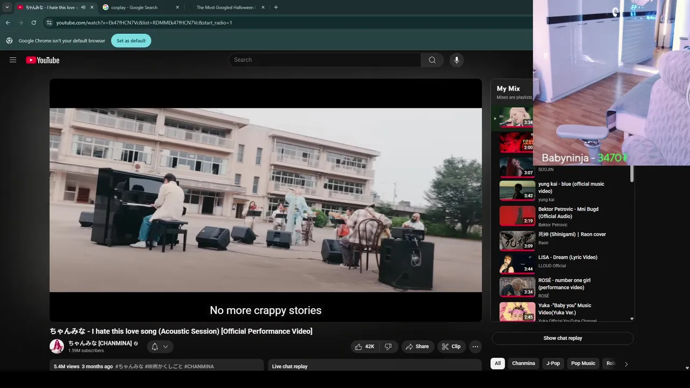Close the Chanmina YouTube tab
This screenshot has width=690, height=388.
[92, 8]
